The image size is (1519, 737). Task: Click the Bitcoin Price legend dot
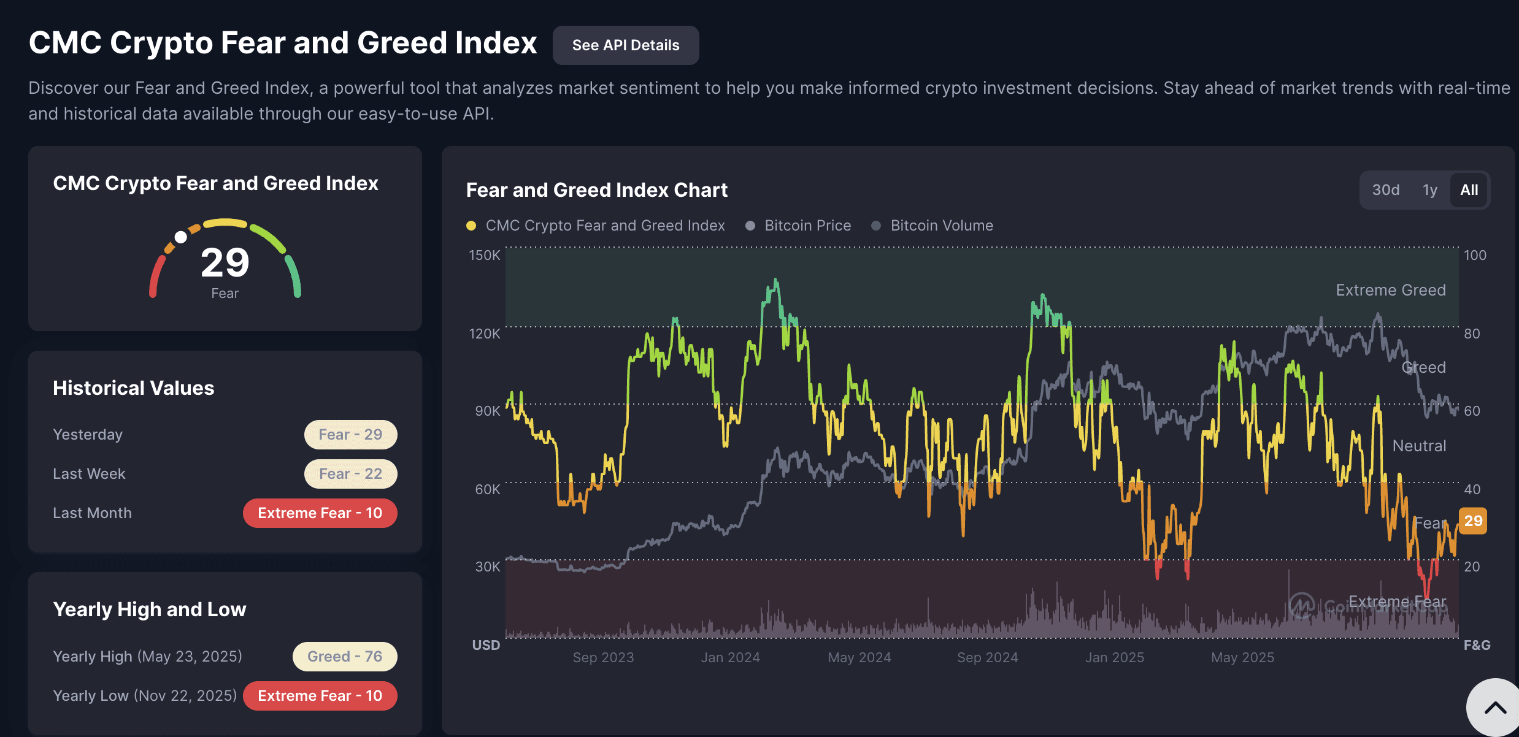[750, 226]
